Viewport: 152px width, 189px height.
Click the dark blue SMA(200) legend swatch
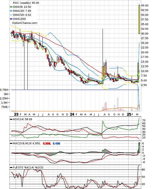pos(11,19)
